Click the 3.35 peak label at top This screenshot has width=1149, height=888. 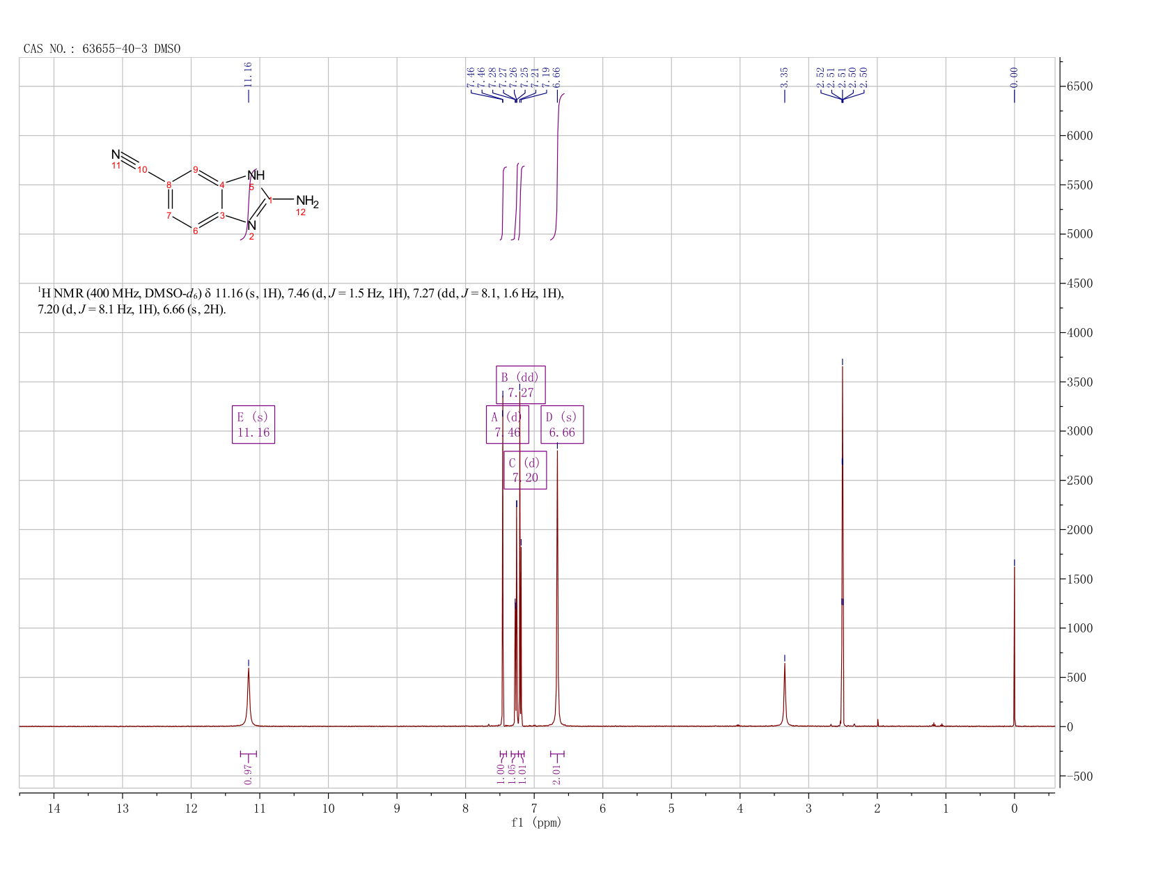click(x=784, y=77)
